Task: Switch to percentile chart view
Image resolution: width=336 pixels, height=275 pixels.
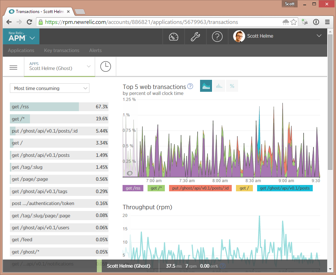Action: coord(232,86)
